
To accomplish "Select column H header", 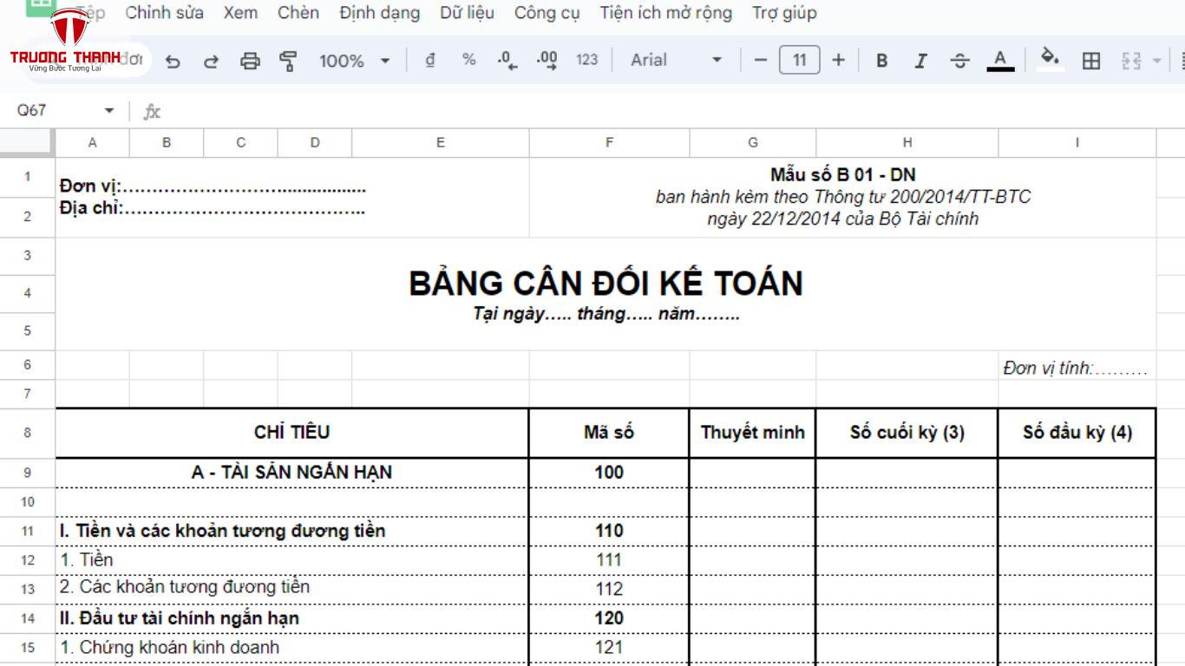I will click(907, 143).
